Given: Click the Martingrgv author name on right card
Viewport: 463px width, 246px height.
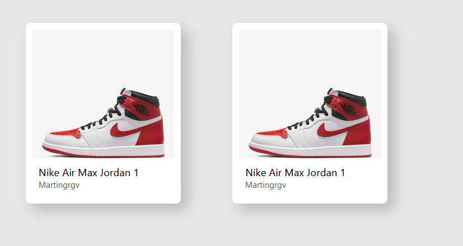Looking at the screenshot, I should tap(266, 185).
